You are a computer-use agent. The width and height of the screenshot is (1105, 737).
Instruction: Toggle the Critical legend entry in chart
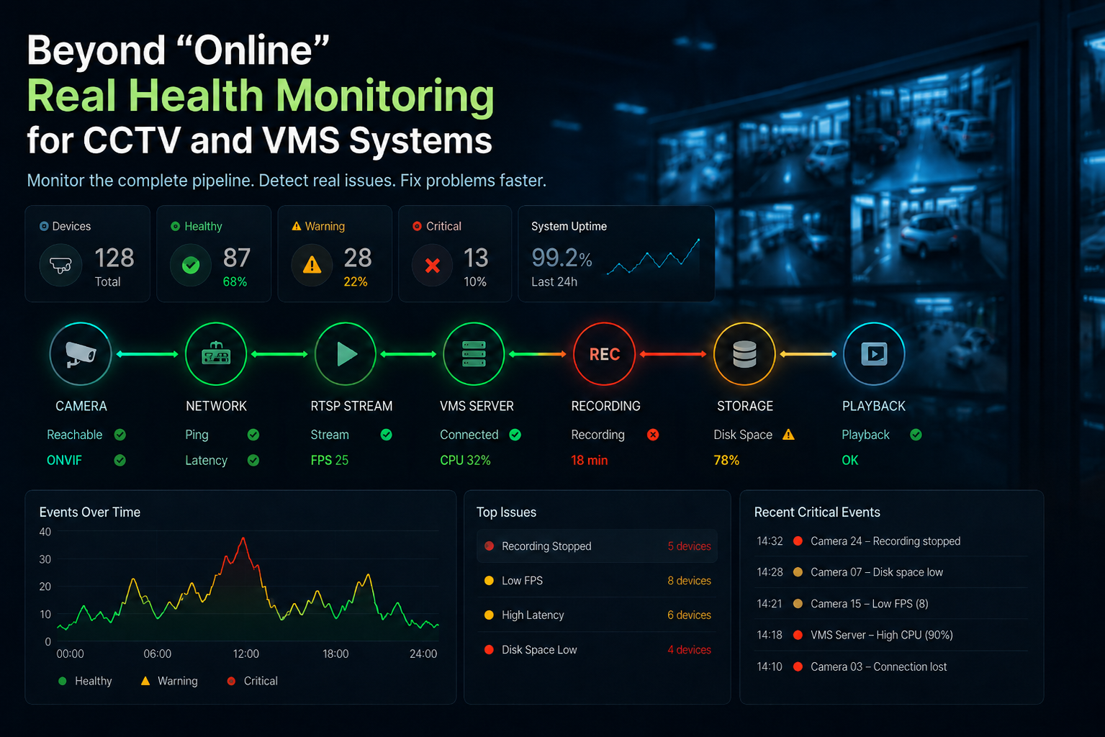252,681
